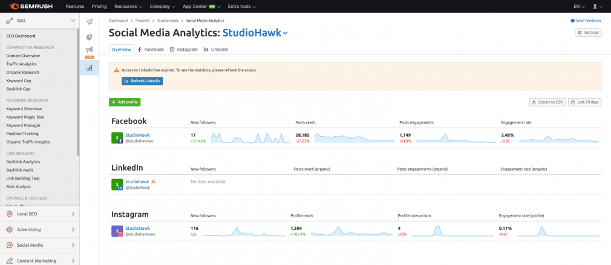The height and width of the screenshot is (265, 611).
Task: Open the Settings button
Action: 588,33
